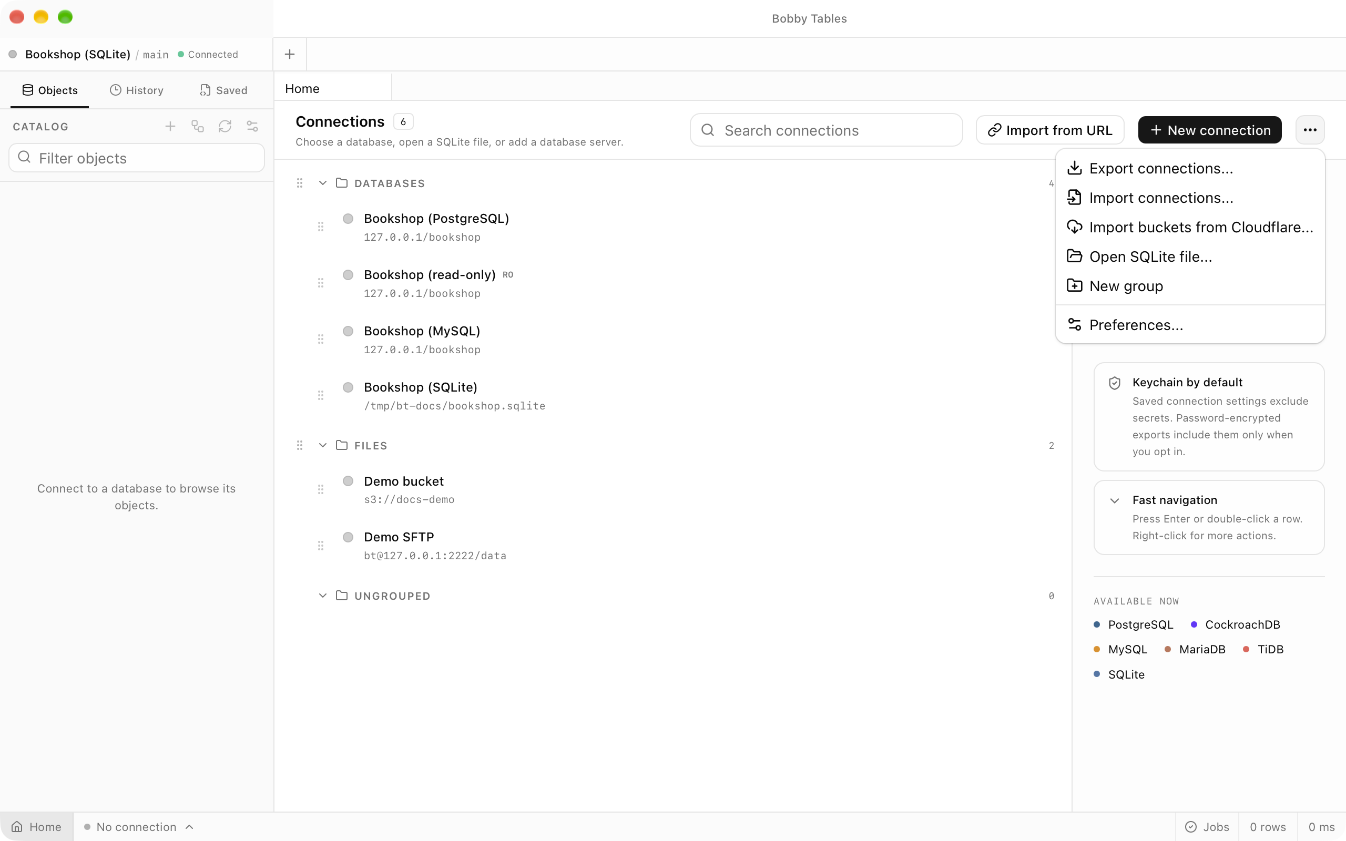This screenshot has width=1346, height=841.
Task: Click the connections count badge 6
Action: [x=403, y=121]
